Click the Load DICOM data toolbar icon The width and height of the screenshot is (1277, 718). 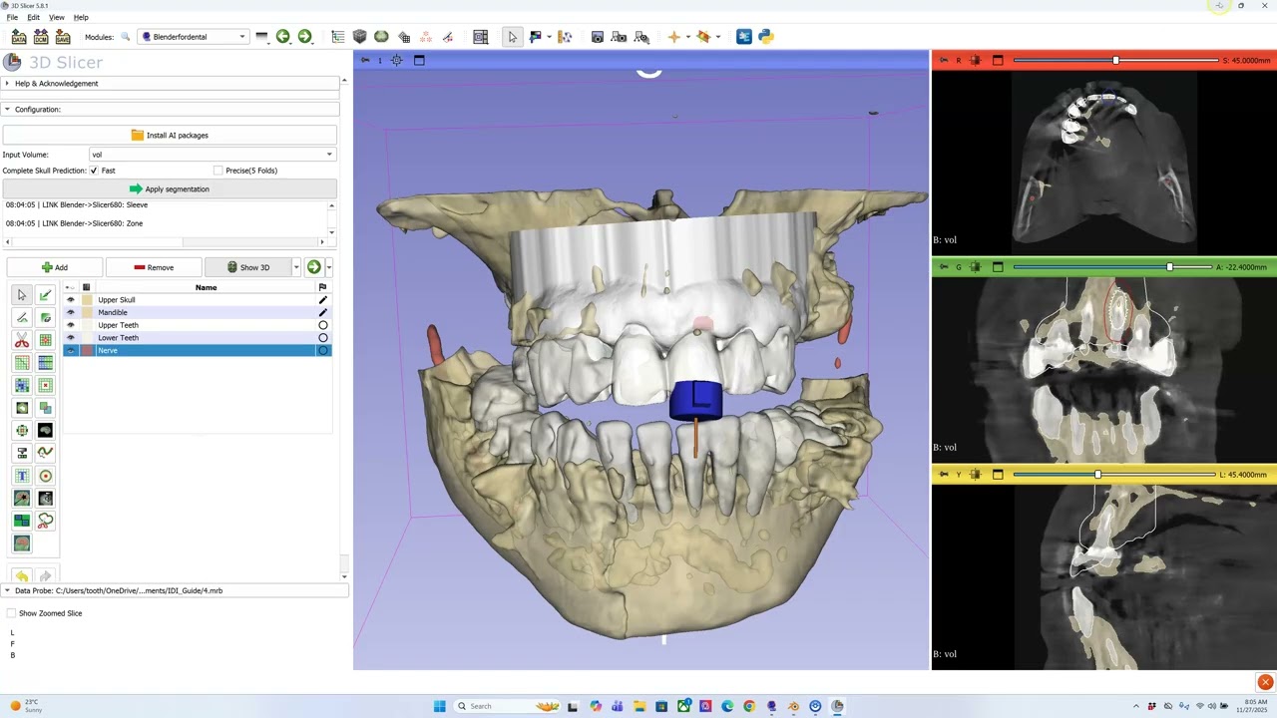coord(41,37)
